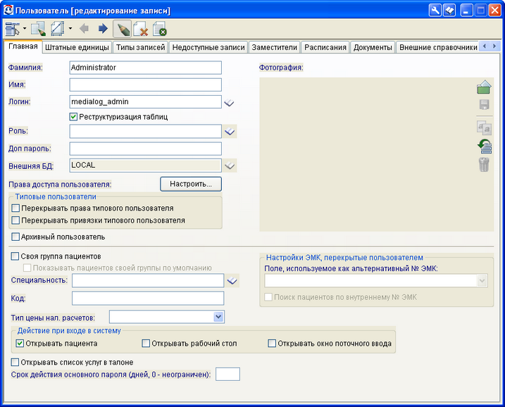Click the Доп пароль field
This screenshot has width=505, height=407.
click(x=146, y=149)
